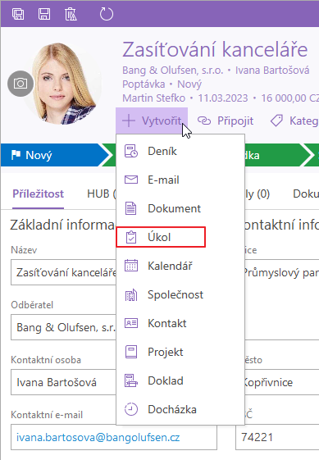Click the Společnost building icon

pyautogui.click(x=131, y=294)
